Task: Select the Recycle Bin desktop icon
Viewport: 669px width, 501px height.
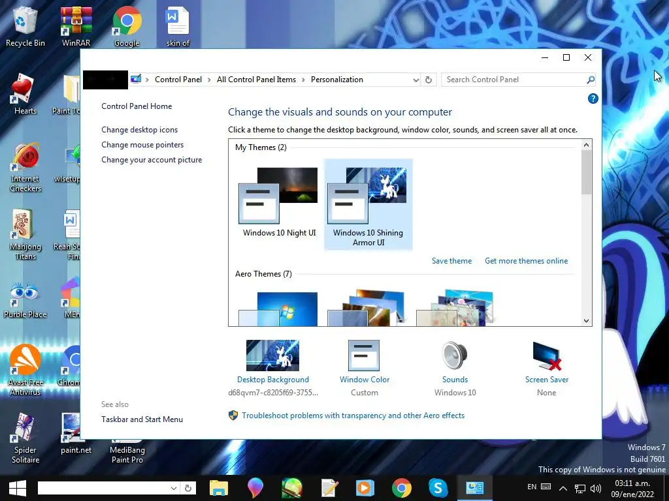Action: (25, 26)
